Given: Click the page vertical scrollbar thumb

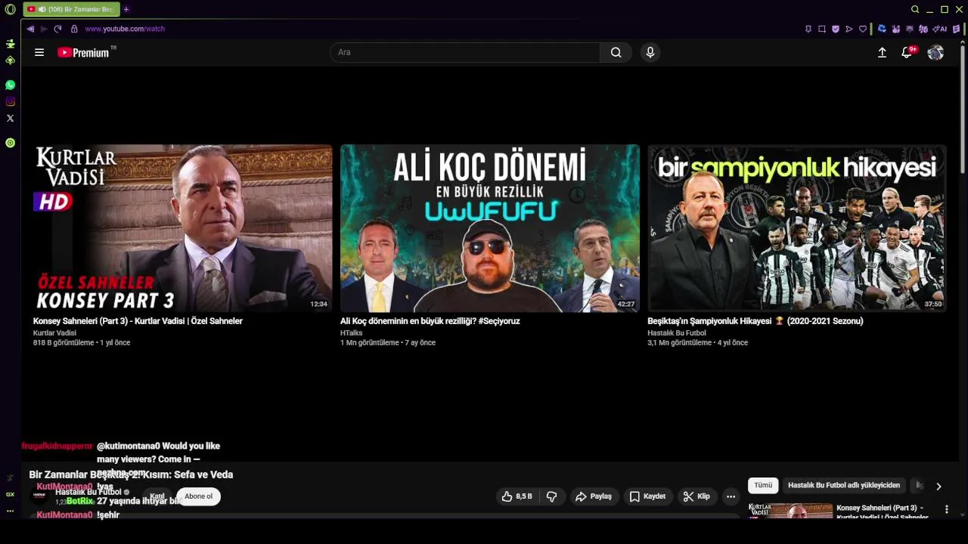Looking at the screenshot, I should coord(963,110).
